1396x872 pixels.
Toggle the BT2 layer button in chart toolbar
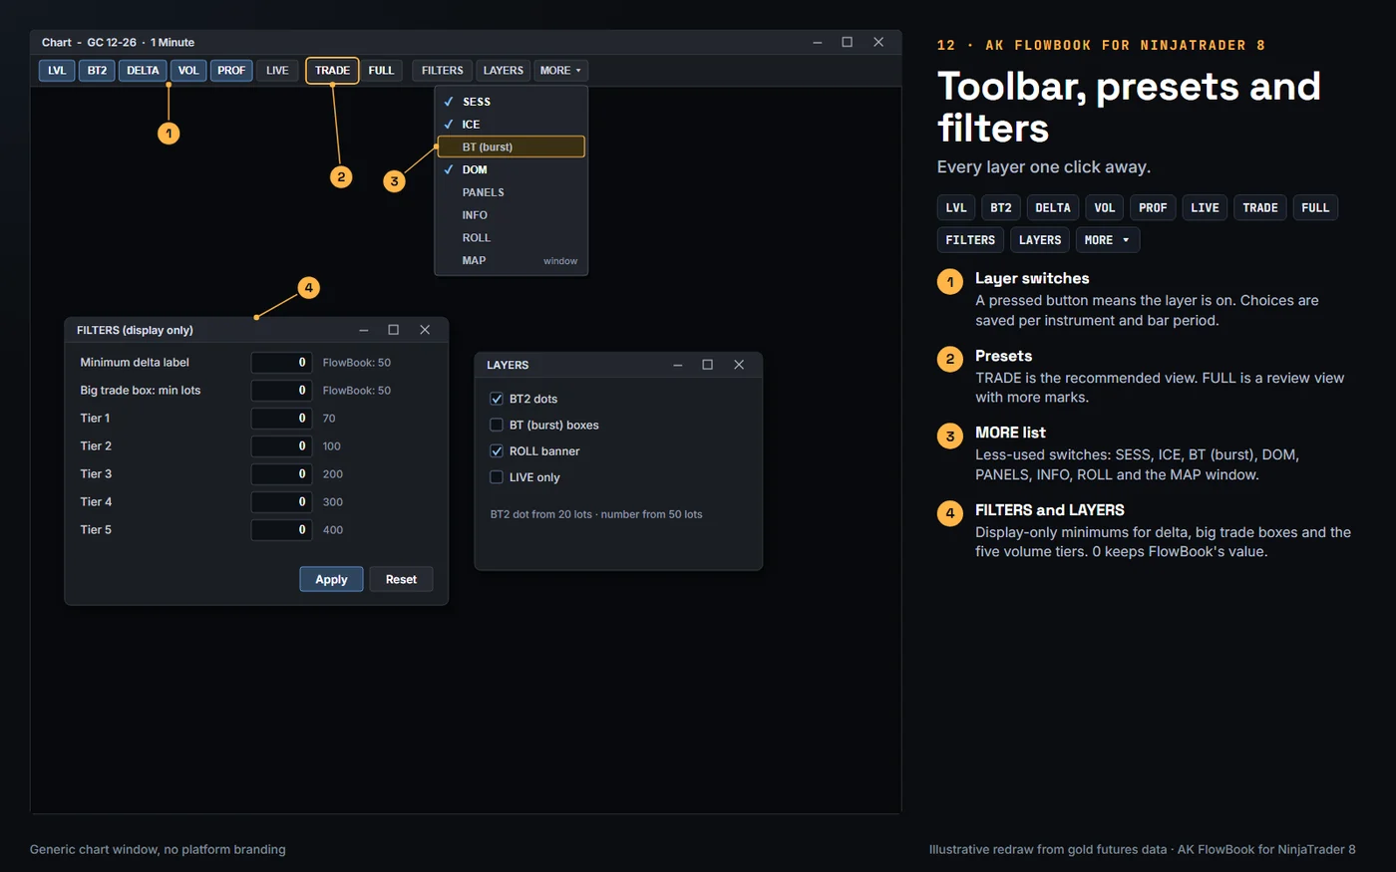[x=97, y=71]
